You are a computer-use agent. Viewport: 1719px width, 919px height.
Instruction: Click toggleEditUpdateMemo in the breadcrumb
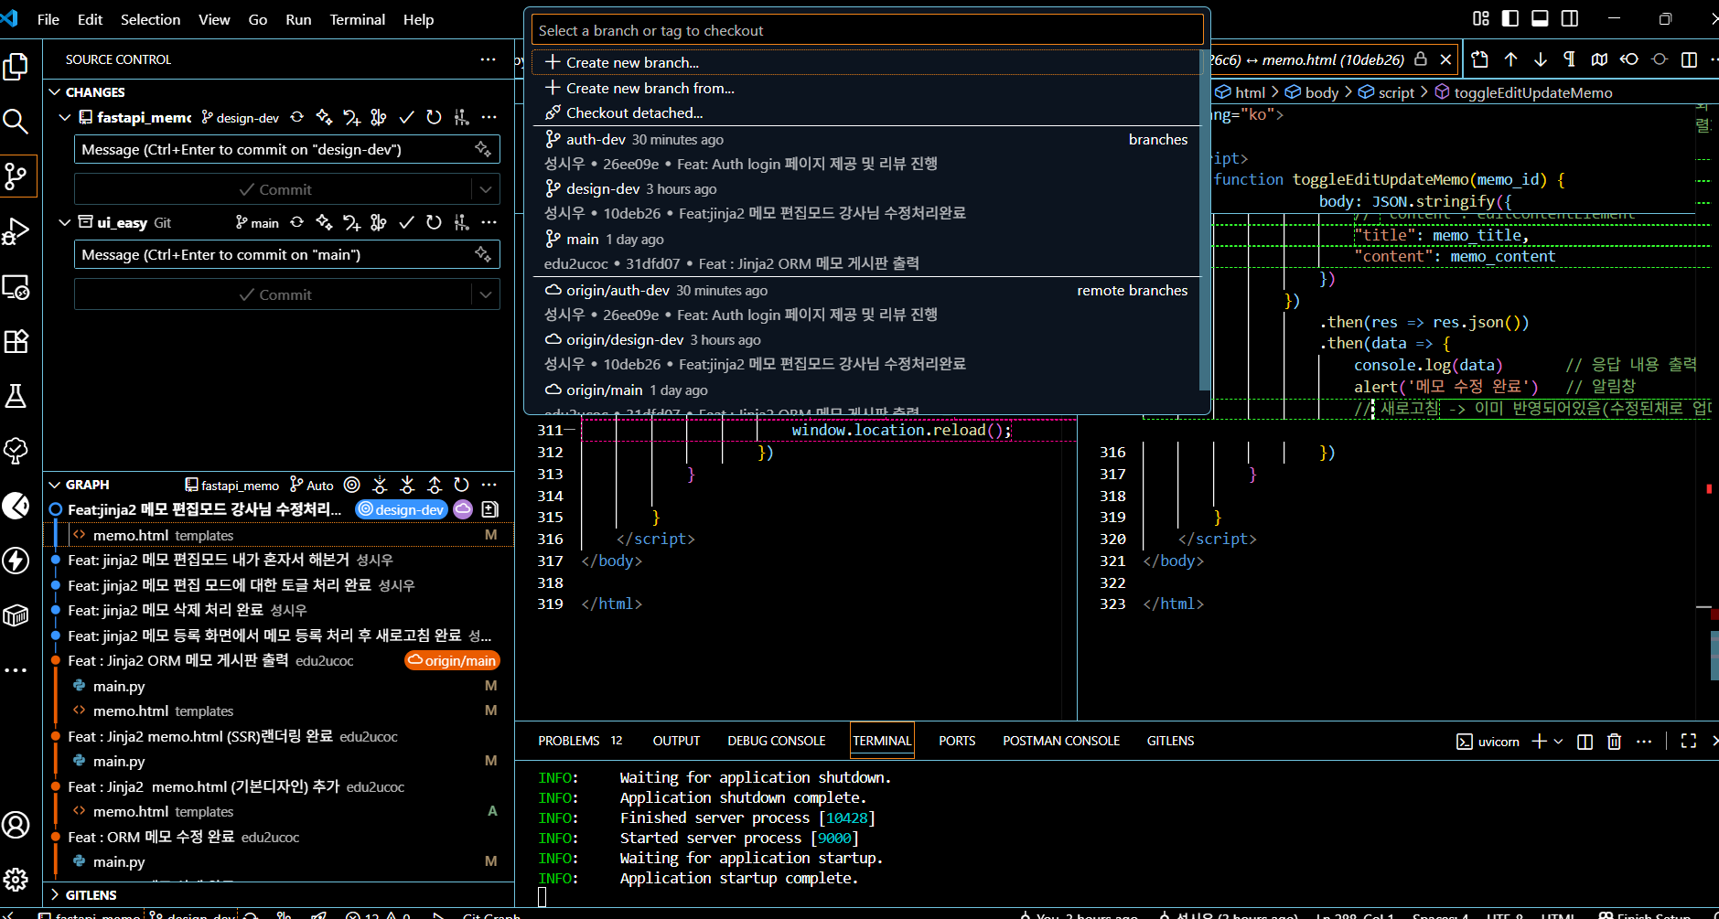pyautogui.click(x=1532, y=92)
